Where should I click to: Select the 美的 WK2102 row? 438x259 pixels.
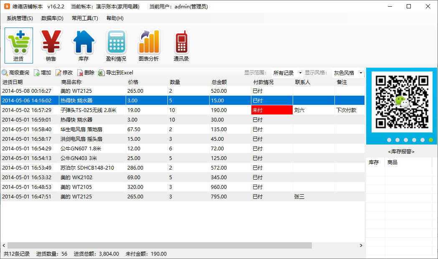coord(182,178)
